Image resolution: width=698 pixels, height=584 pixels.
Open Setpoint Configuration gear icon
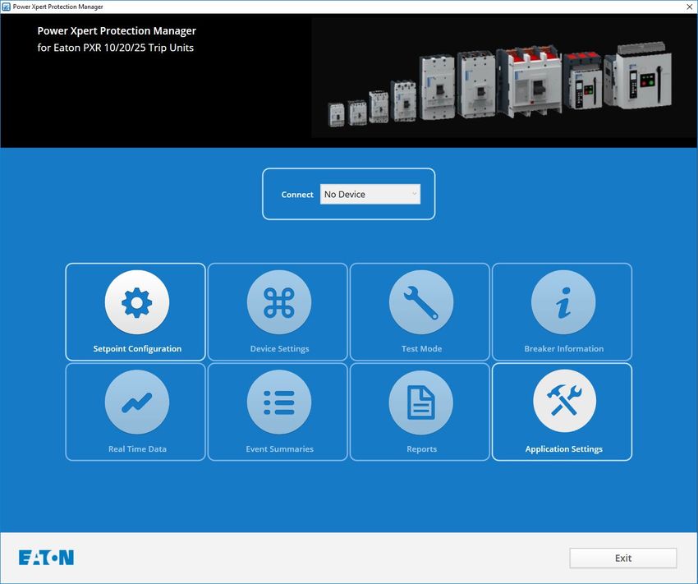[x=136, y=302]
